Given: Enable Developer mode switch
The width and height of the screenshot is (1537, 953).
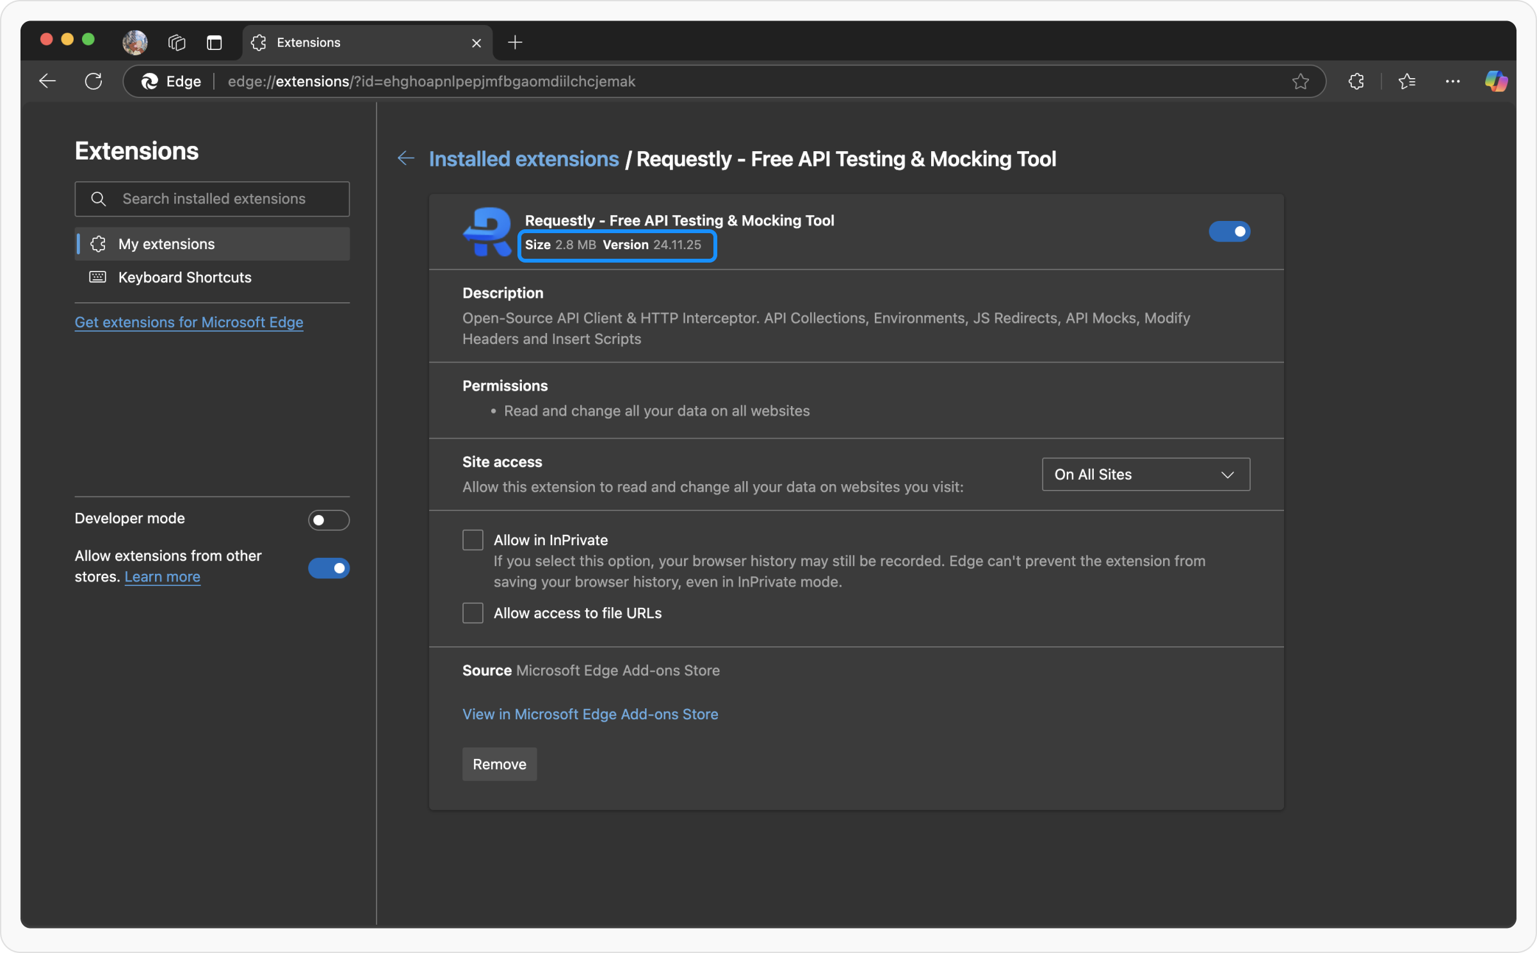Looking at the screenshot, I should point(329,520).
